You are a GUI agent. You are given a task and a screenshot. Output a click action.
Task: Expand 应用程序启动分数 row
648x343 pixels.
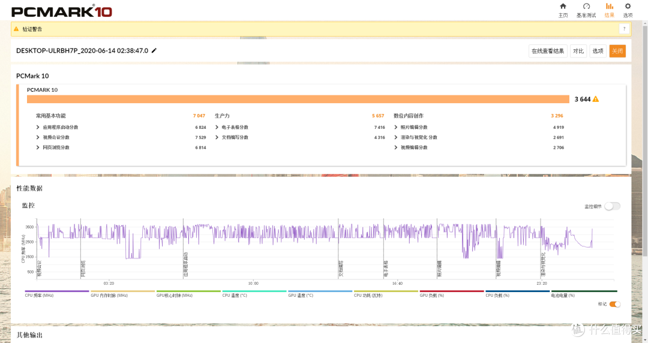tap(38, 127)
